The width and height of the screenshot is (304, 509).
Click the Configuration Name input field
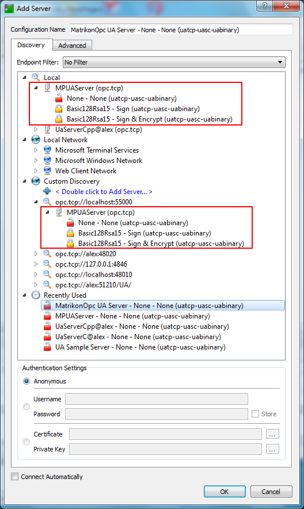pyautogui.click(x=181, y=29)
